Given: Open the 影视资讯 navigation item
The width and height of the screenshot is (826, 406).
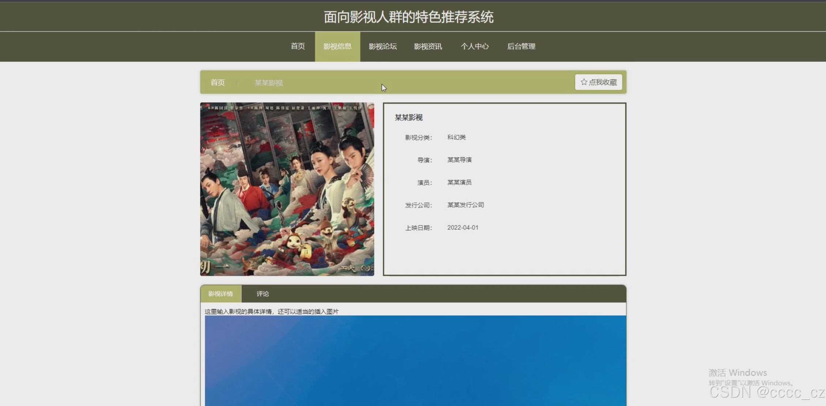Looking at the screenshot, I should tap(428, 46).
